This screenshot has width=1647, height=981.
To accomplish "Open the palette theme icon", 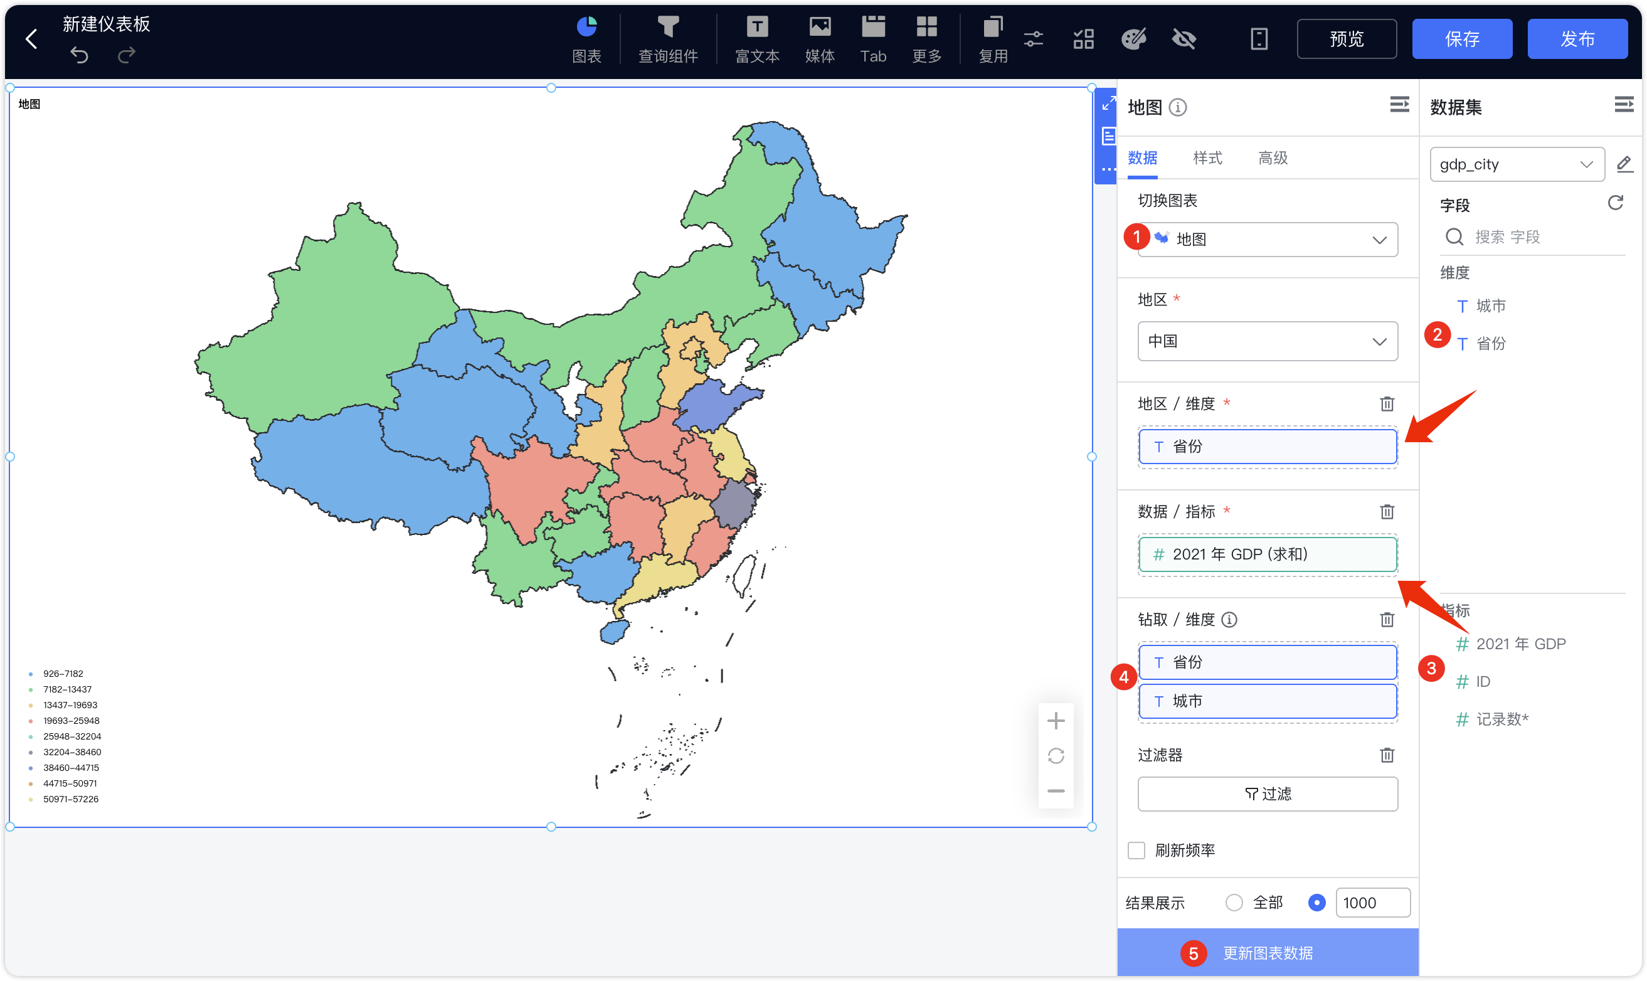I will [1133, 39].
